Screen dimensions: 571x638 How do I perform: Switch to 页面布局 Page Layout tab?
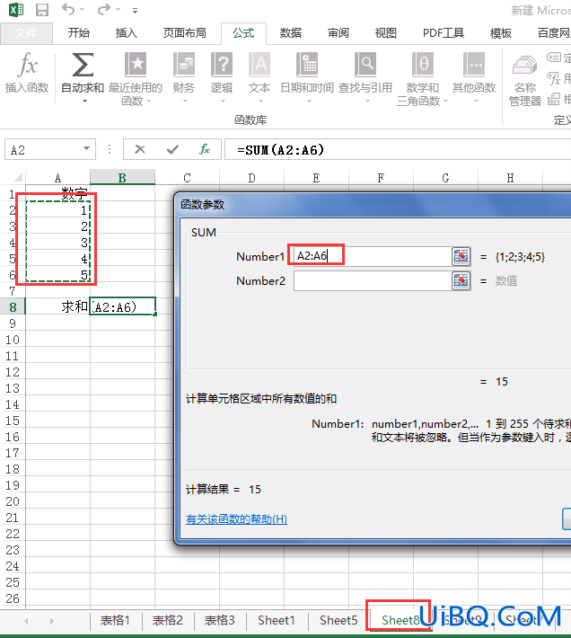coord(185,33)
